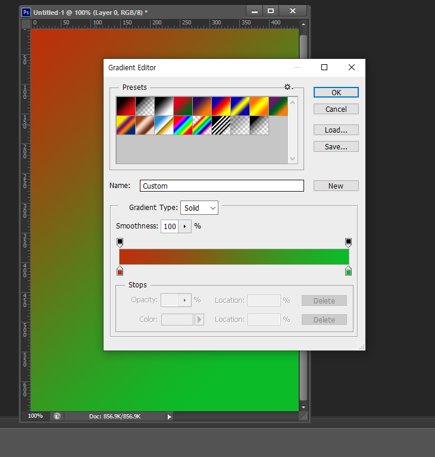Select the copper gradient preset
This screenshot has width=435, height=457.
(x=145, y=126)
